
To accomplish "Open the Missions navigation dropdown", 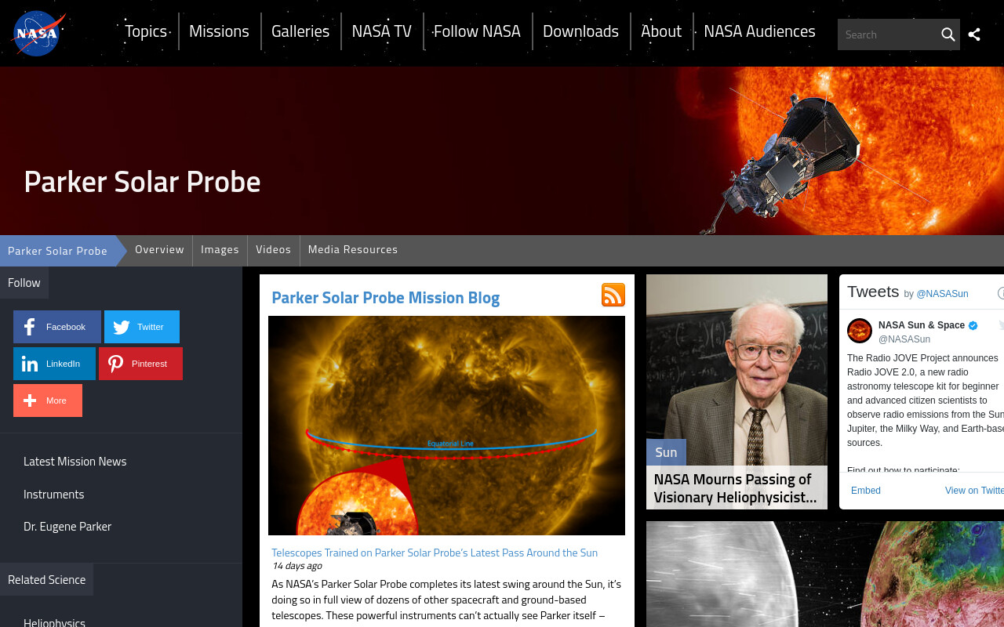I will click(219, 31).
